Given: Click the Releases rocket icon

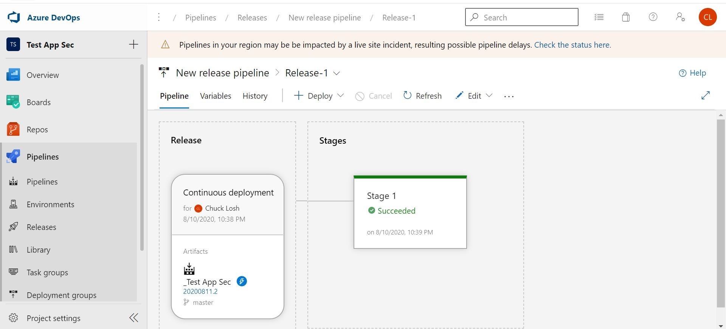Looking at the screenshot, I should (x=13, y=227).
